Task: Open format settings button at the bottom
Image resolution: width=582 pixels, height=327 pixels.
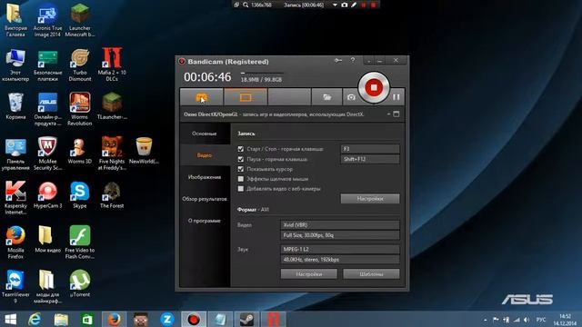Action: pos(309,274)
